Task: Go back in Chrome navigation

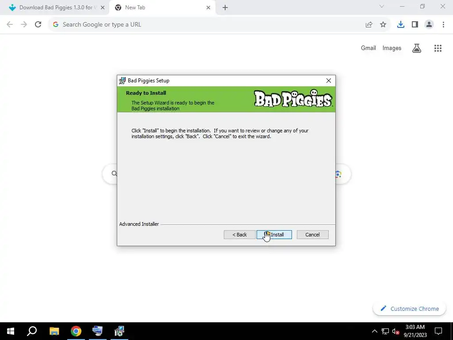Action: 10,25
